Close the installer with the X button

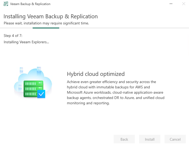[183, 4]
